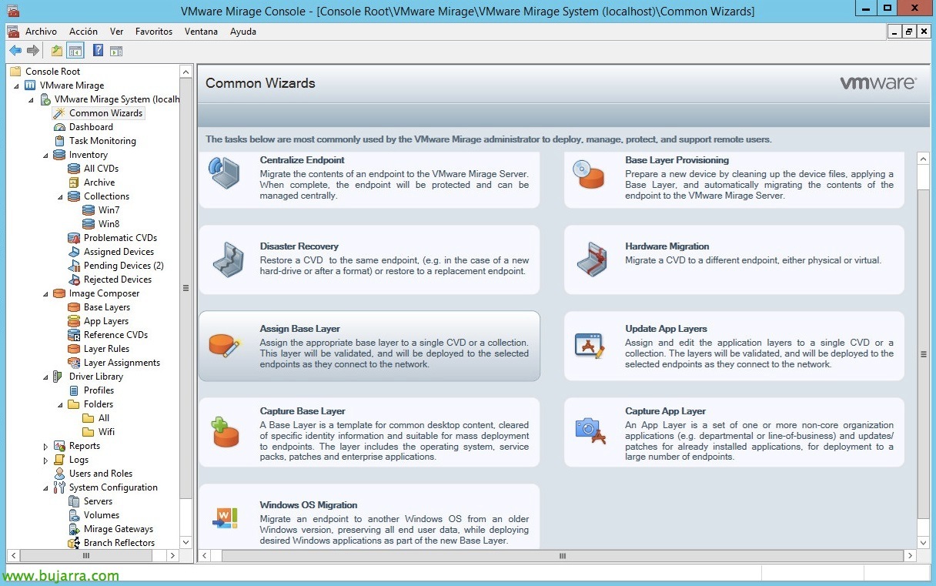Open the Ayuda menu
936x586 pixels.
coord(243,32)
